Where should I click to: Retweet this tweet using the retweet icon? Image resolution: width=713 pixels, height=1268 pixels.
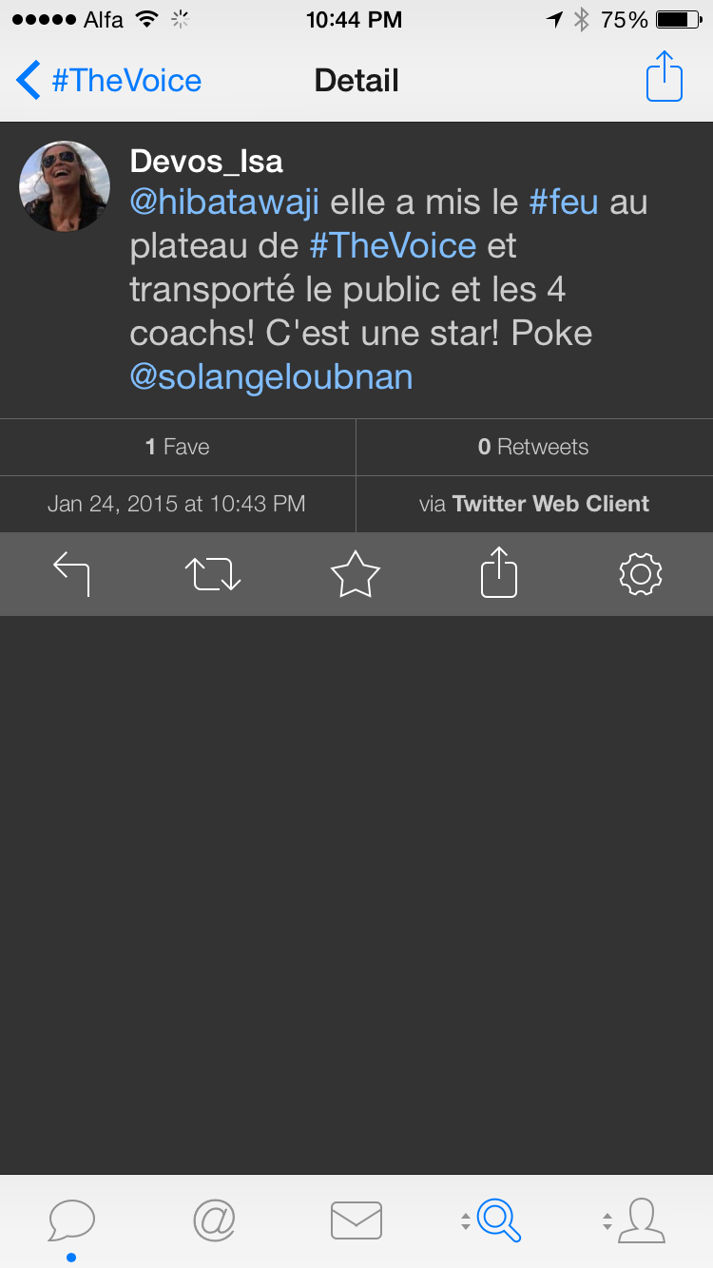point(213,574)
